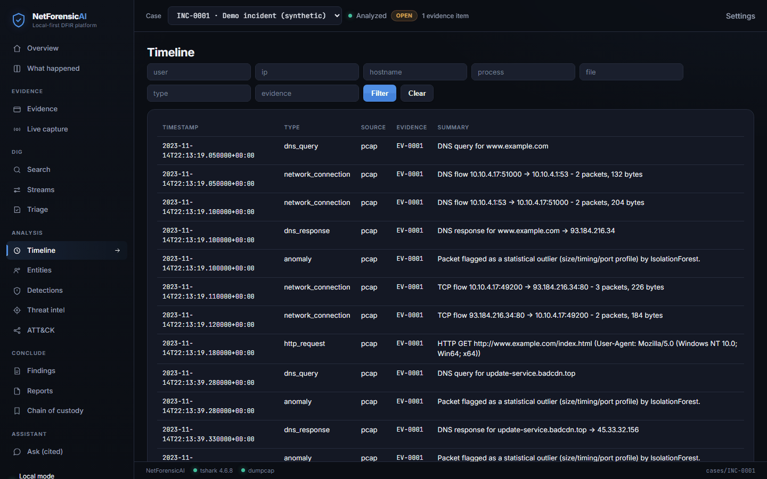Screen dimensions: 767x479
Task: Focus the user filter field
Action: point(199,72)
